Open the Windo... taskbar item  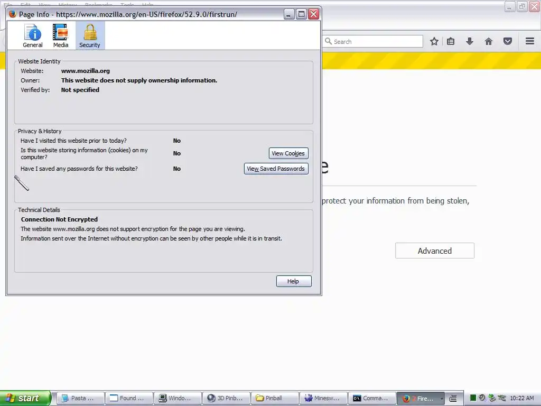[178, 398]
